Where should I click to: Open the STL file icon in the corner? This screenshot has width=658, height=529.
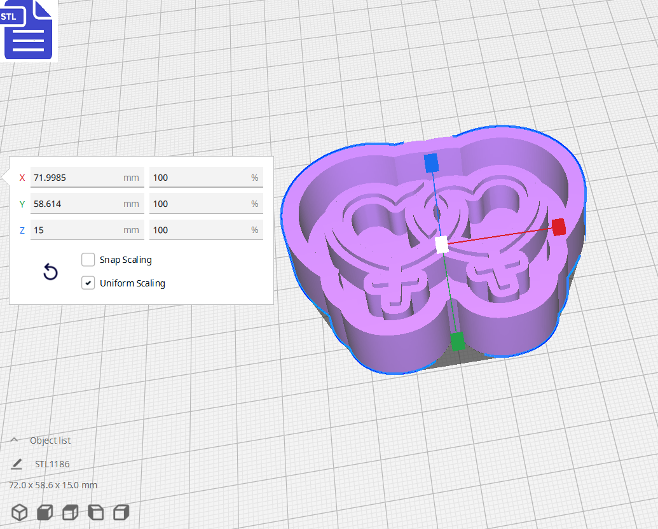[29, 31]
